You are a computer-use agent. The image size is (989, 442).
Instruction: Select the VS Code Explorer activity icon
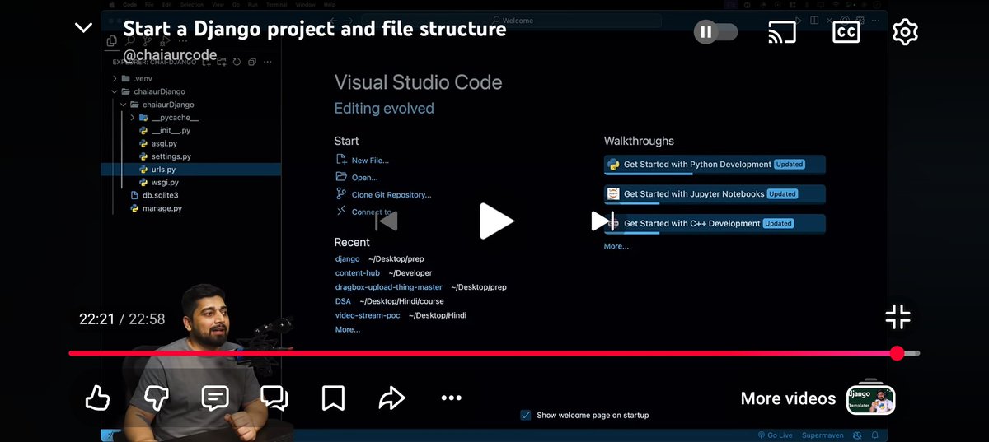coord(111,41)
